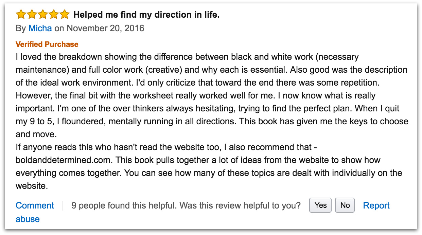Open the Comment link below the review
The width and height of the screenshot is (422, 235).
click(x=35, y=205)
